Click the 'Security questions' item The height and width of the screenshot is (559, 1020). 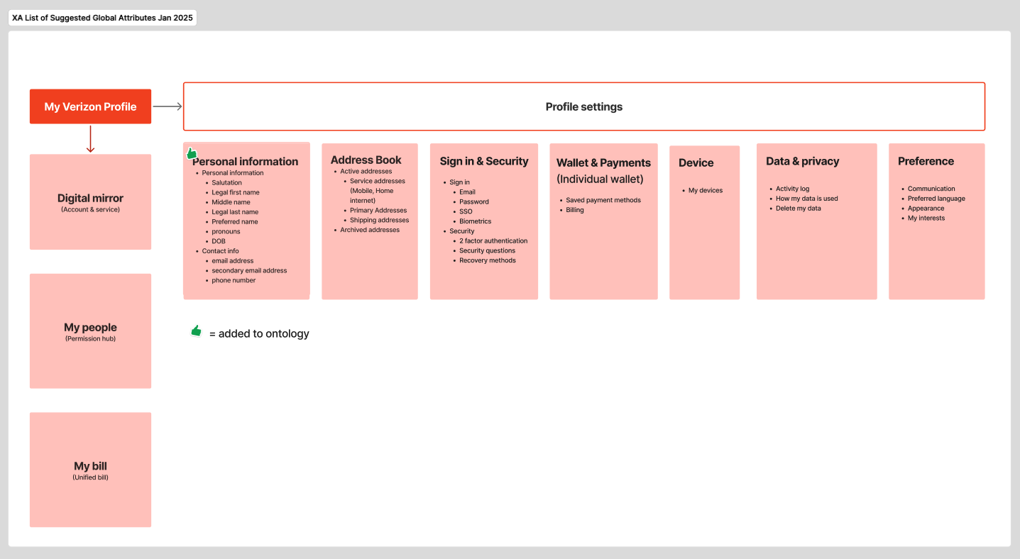tap(487, 251)
